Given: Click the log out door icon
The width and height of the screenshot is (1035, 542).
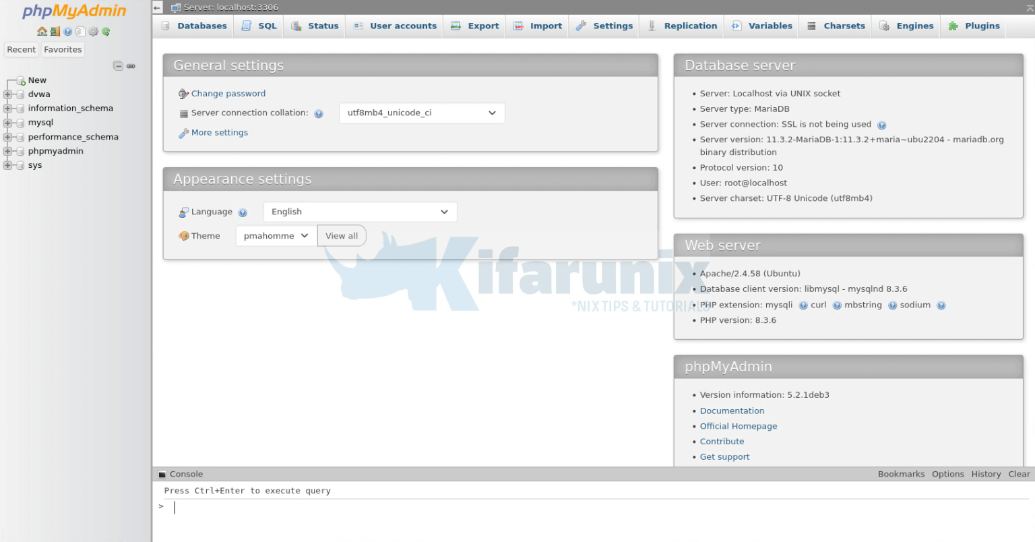Looking at the screenshot, I should pyautogui.click(x=55, y=31).
